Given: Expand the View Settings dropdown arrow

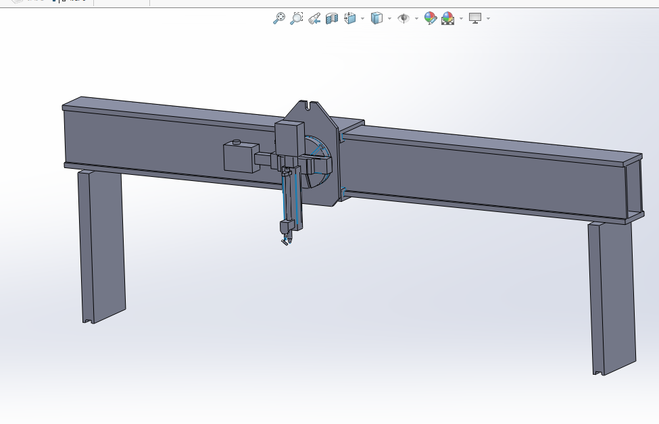Looking at the screenshot, I should 488,18.
